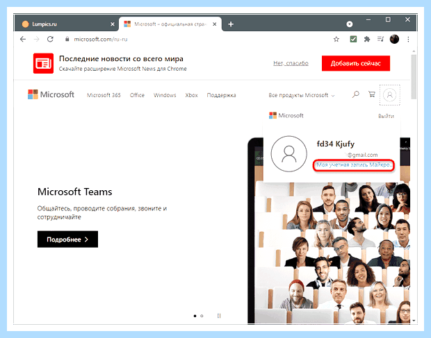Open the Chrome three-dot menu
Screen dimensions: 431x338
click(x=408, y=40)
